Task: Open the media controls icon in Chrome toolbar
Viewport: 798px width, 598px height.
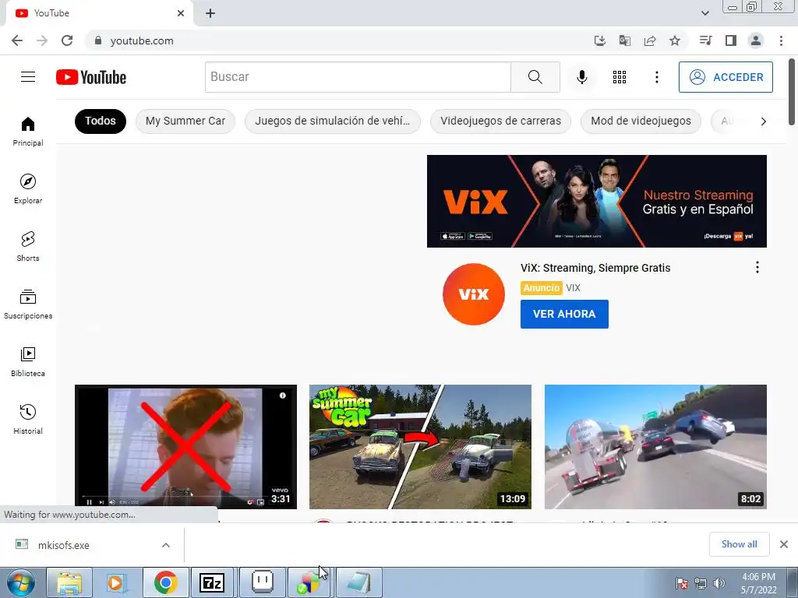Action: [x=705, y=40]
